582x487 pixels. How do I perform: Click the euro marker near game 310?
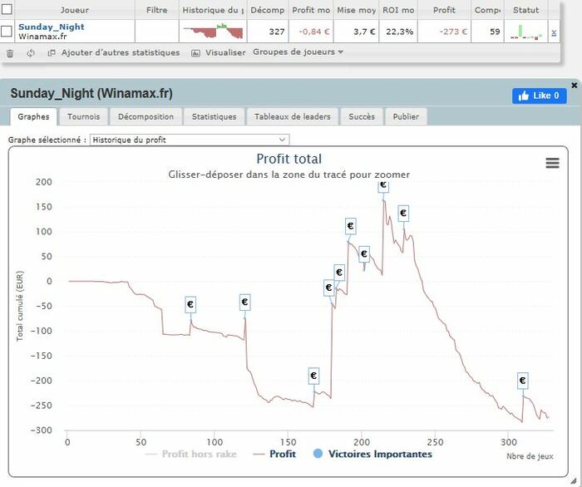coord(523,381)
